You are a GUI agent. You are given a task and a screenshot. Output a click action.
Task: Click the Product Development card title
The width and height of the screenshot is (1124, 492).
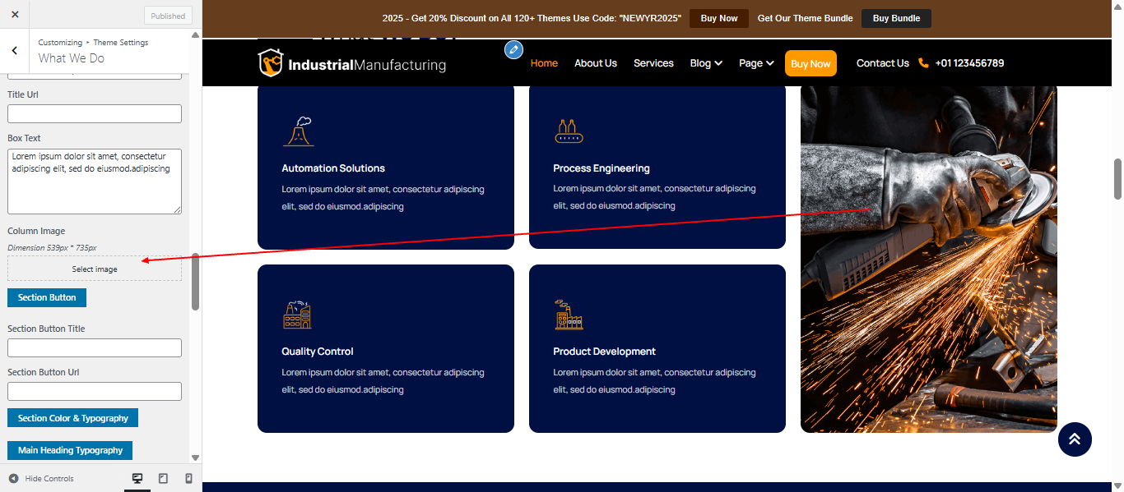pyautogui.click(x=604, y=352)
